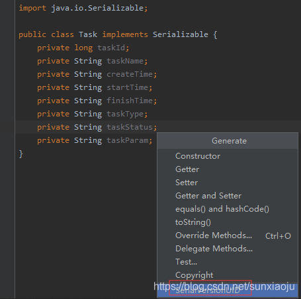Click the finishTime field identifier
Screen dimensions: 301x299
130,101
